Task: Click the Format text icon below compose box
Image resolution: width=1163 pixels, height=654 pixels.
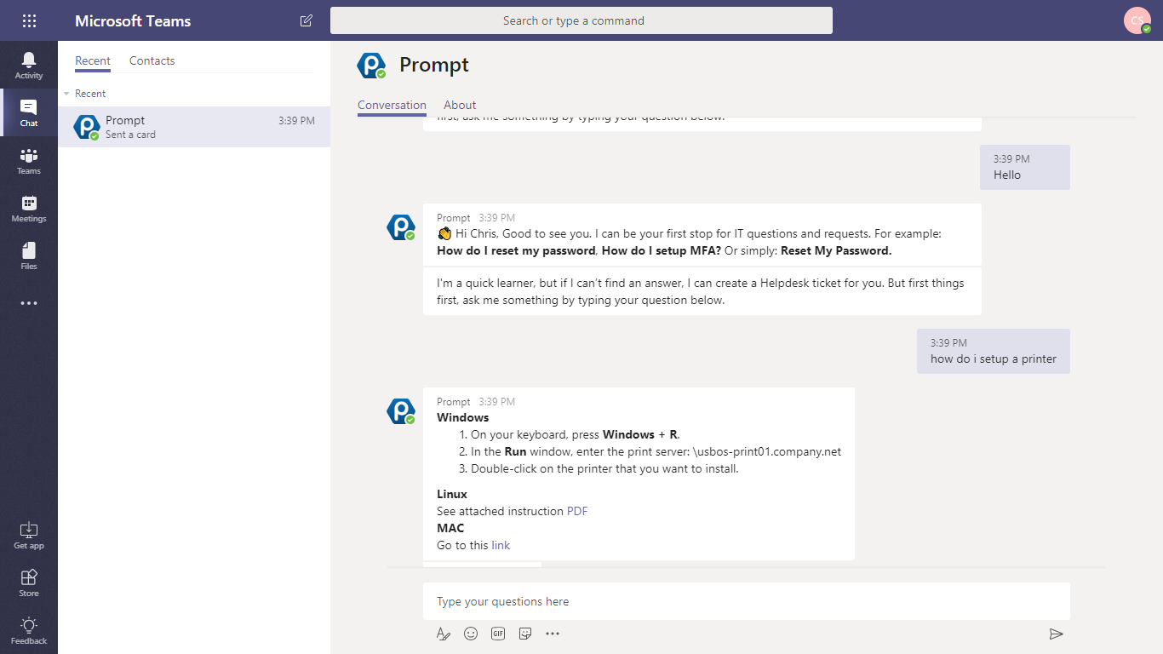Action: 443,634
